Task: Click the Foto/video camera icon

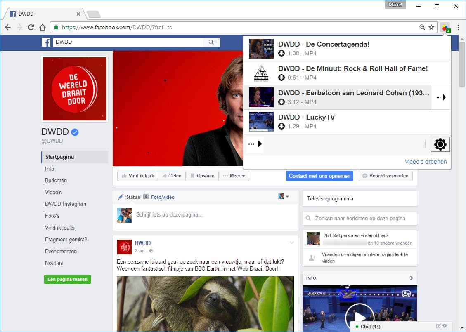Action: [146, 197]
